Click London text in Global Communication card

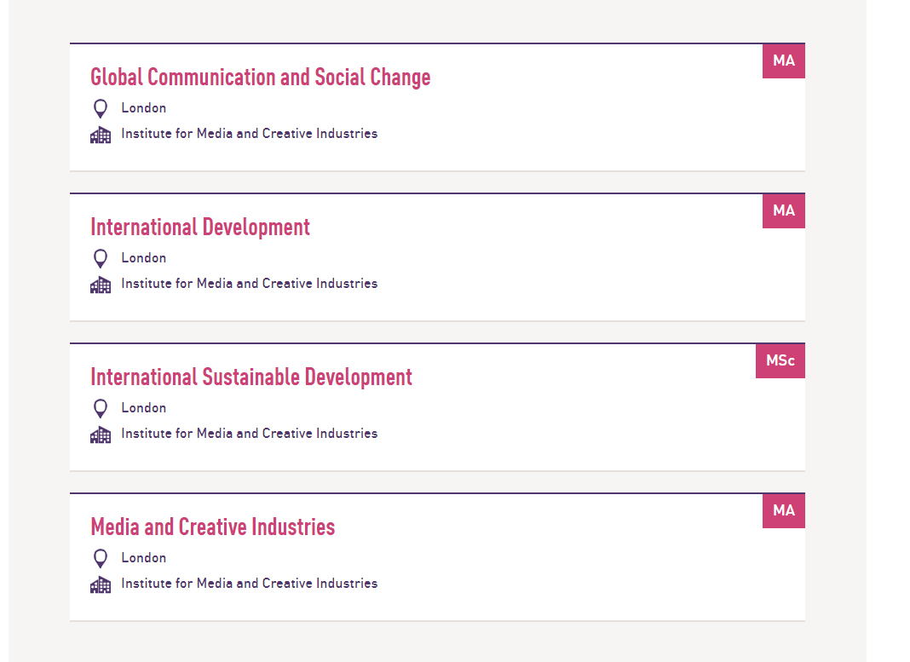tap(144, 108)
